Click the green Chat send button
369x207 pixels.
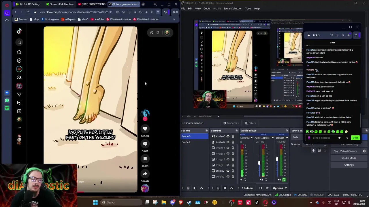click(355, 138)
